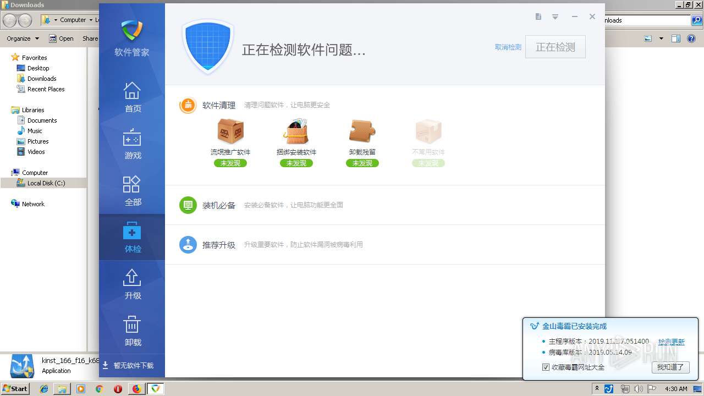The height and width of the screenshot is (396, 704).
Task: Select Network in Explorer tree
Action: tap(33, 204)
